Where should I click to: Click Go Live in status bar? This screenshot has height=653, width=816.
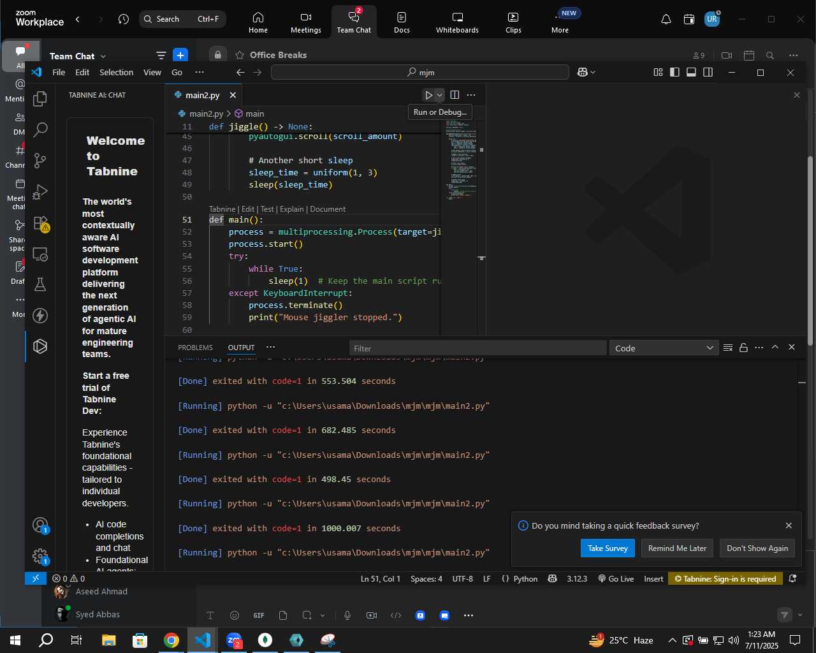[616, 579]
